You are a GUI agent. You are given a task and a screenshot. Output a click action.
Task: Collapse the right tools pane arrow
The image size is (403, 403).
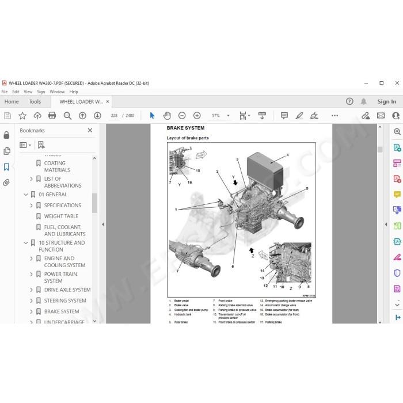click(x=386, y=225)
